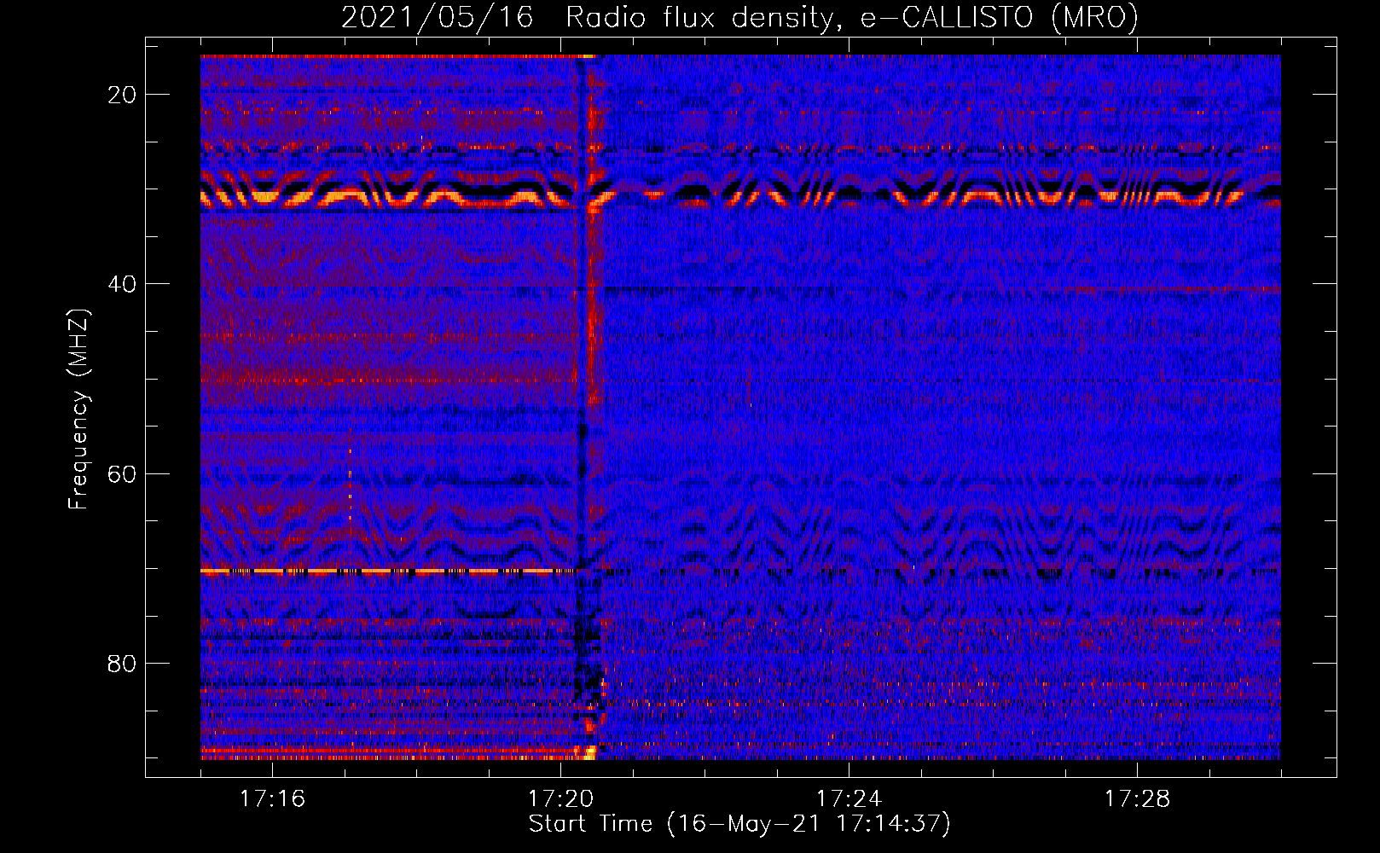Image resolution: width=1380 pixels, height=853 pixels.
Task: Click the 'Start Time (16-May-21 17:14:37)' axis label
Action: (x=739, y=824)
